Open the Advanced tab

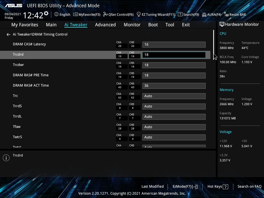[105, 25]
